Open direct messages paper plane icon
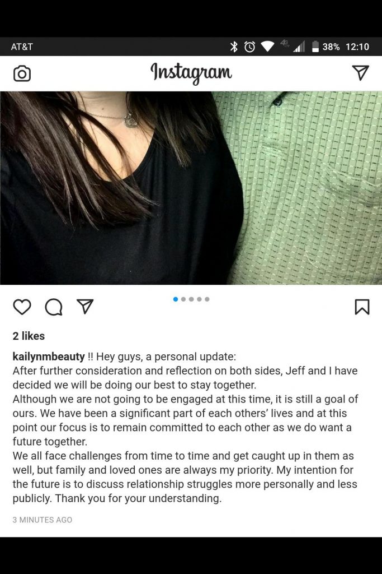 pyautogui.click(x=360, y=72)
